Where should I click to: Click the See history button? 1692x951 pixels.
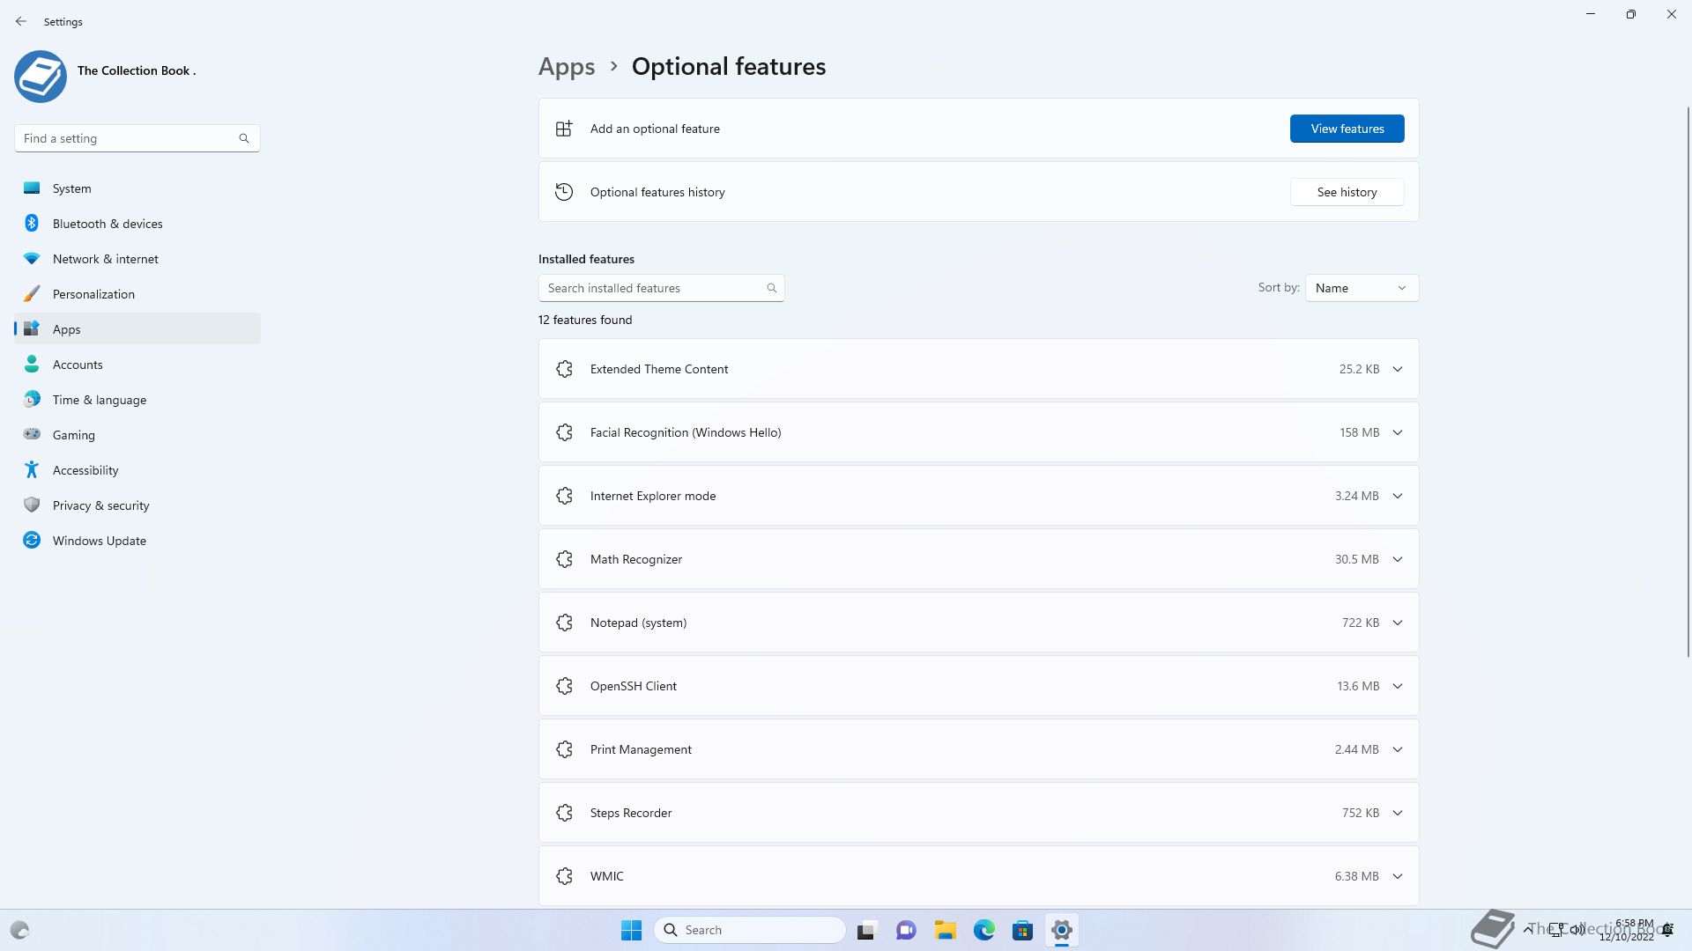click(1347, 192)
